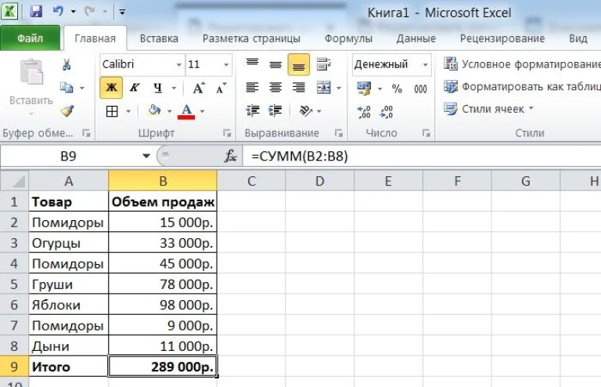Decrease font size with small A icon
Image resolution: width=601 pixels, height=387 pixels.
221,88
